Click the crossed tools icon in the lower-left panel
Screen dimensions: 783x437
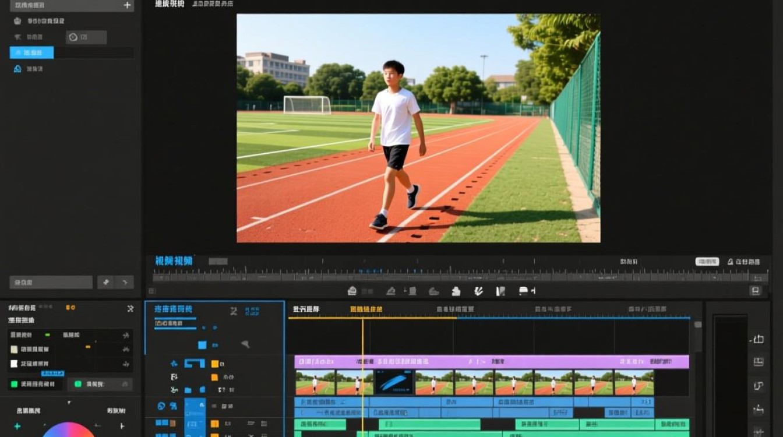(x=130, y=308)
